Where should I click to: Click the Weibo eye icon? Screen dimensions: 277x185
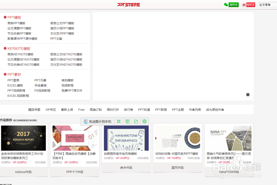(x=244, y=5)
